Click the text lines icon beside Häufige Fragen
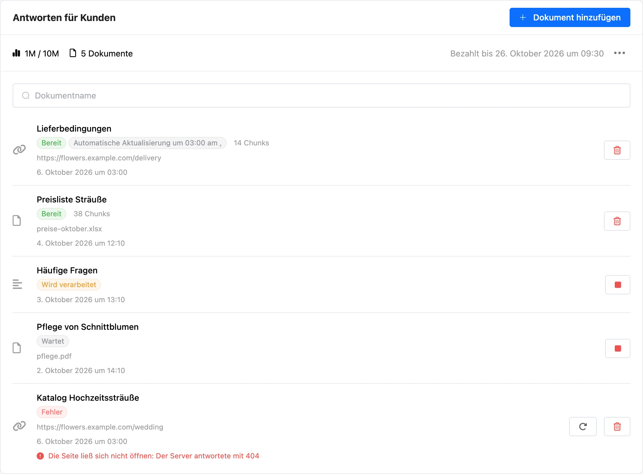The width and height of the screenshot is (643, 474). click(17, 284)
